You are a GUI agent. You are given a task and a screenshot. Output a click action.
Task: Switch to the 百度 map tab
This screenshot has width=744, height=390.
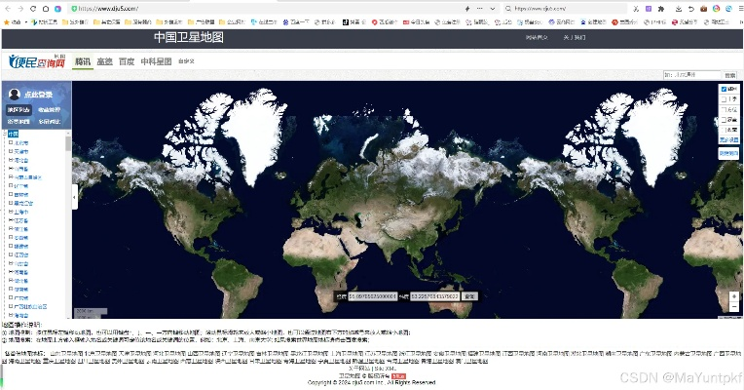(127, 61)
